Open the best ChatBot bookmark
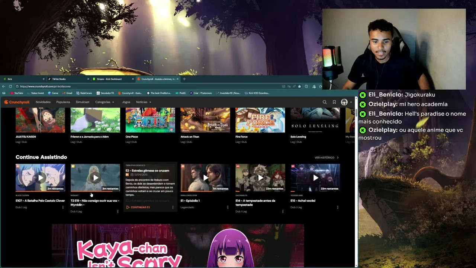This screenshot has width=476, height=268. [159, 93]
